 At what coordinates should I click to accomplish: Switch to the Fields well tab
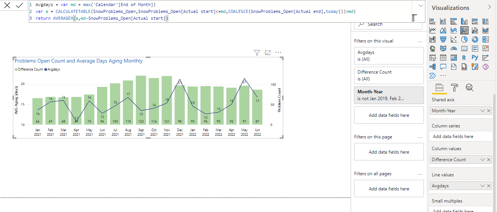(x=439, y=88)
